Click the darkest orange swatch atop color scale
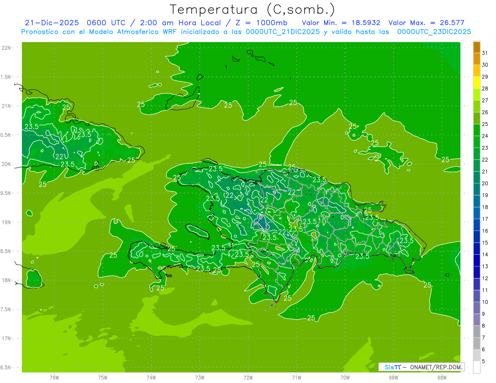Viewport: 496px width, 383px height. tap(477, 47)
